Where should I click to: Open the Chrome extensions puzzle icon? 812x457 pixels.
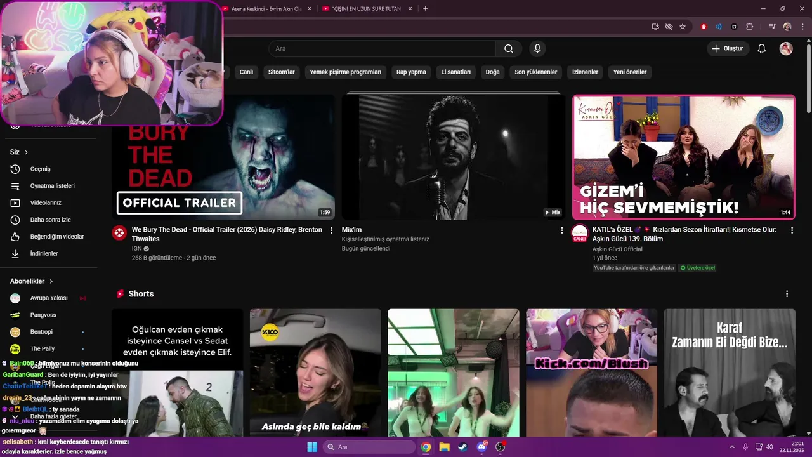(x=750, y=27)
